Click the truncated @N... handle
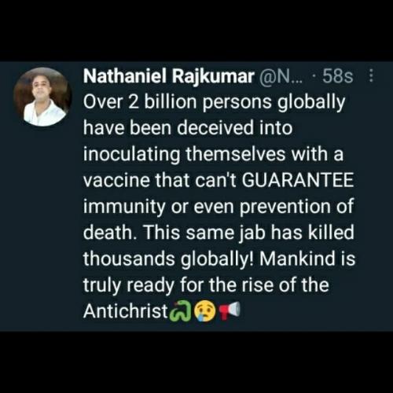 click(x=281, y=76)
